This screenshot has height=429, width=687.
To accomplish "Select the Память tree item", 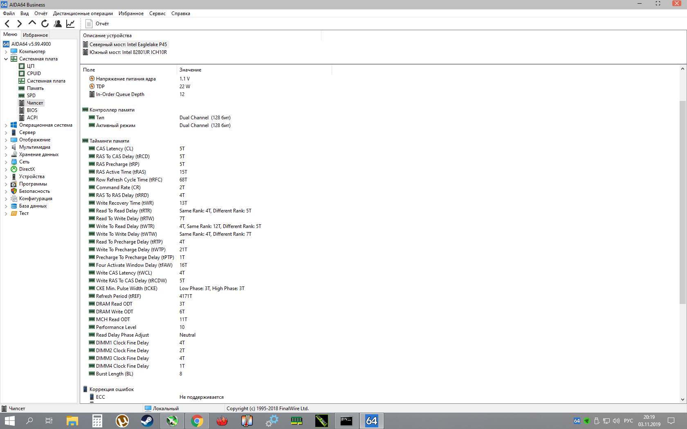I will (x=35, y=88).
